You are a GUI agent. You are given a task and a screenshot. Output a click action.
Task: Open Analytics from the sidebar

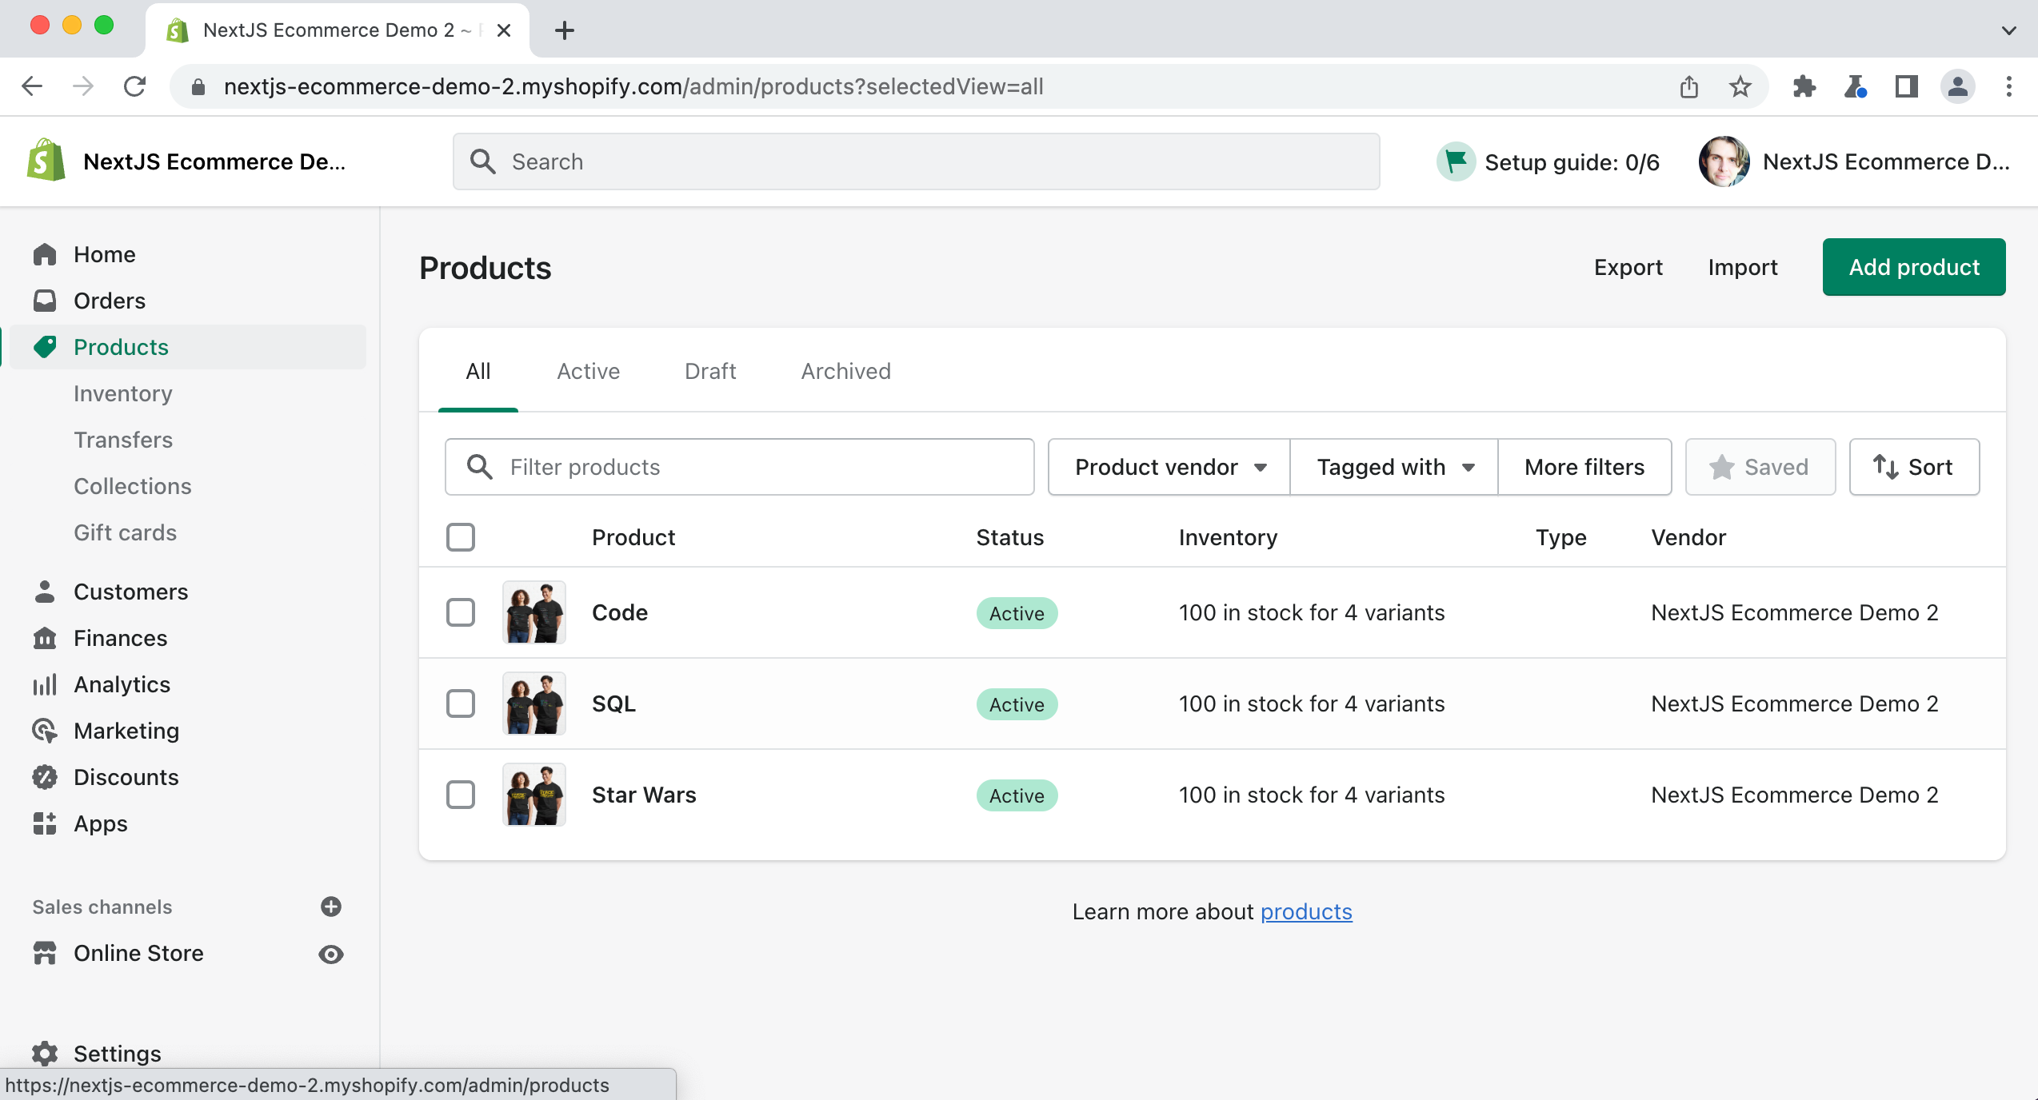click(x=122, y=684)
